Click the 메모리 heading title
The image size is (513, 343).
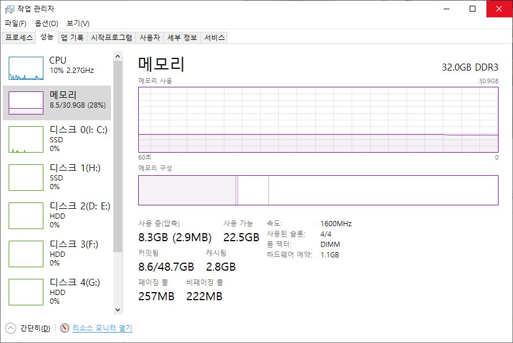[161, 64]
